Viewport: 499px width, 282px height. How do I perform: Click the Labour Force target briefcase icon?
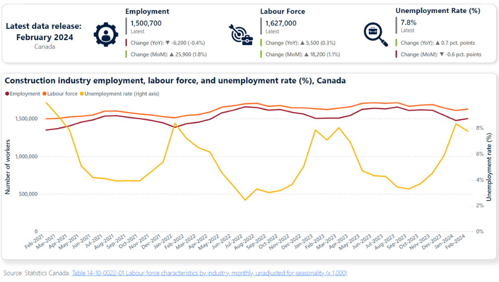point(241,34)
